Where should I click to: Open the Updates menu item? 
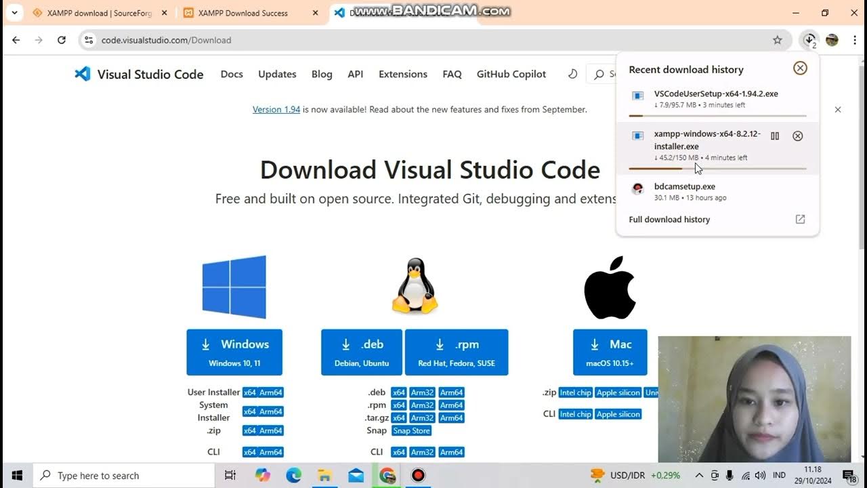coord(277,74)
